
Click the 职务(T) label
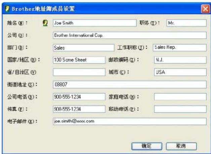[x=150, y=23]
